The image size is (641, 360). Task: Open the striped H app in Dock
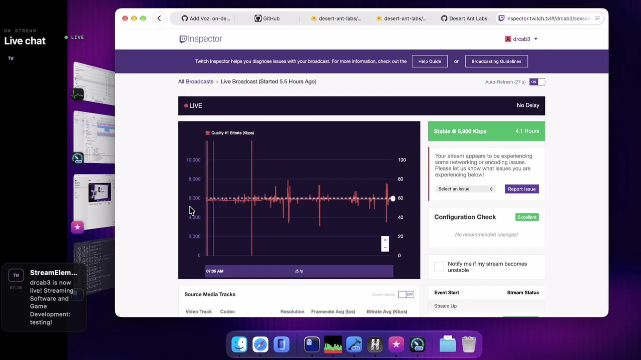point(375,344)
